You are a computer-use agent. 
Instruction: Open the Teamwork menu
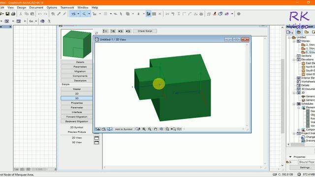click(x=67, y=7)
